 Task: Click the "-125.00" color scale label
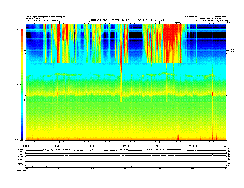click(17, 29)
